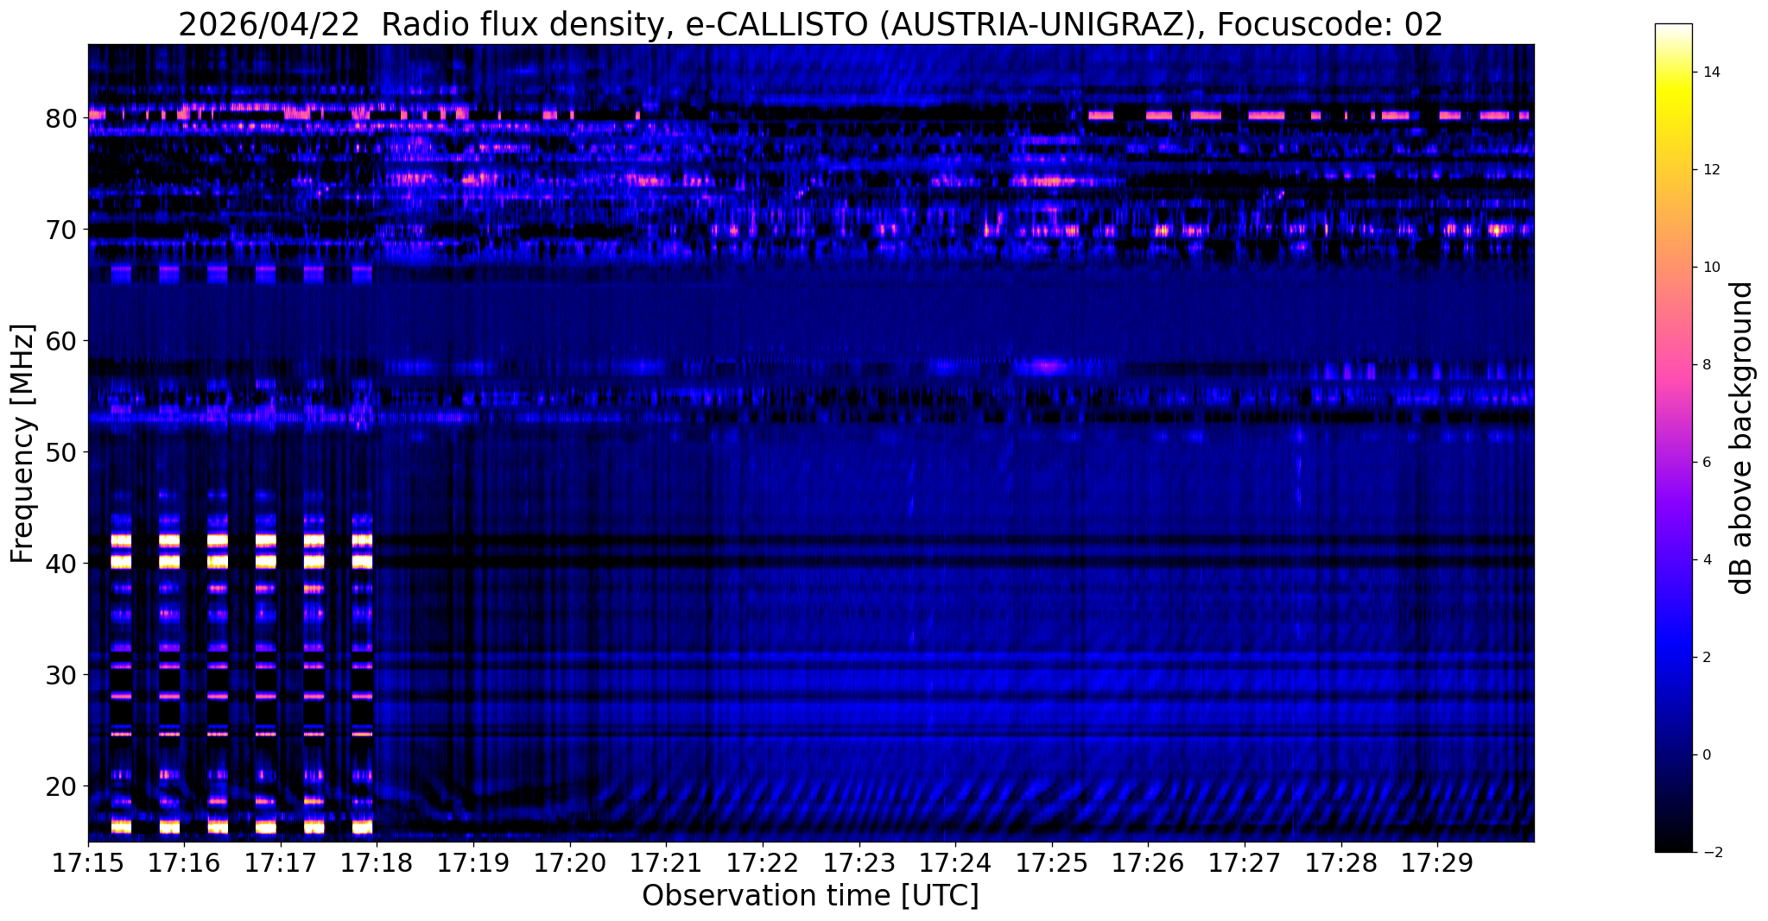Click the 17:19 time tick label
1768x921 pixels.
(473, 863)
